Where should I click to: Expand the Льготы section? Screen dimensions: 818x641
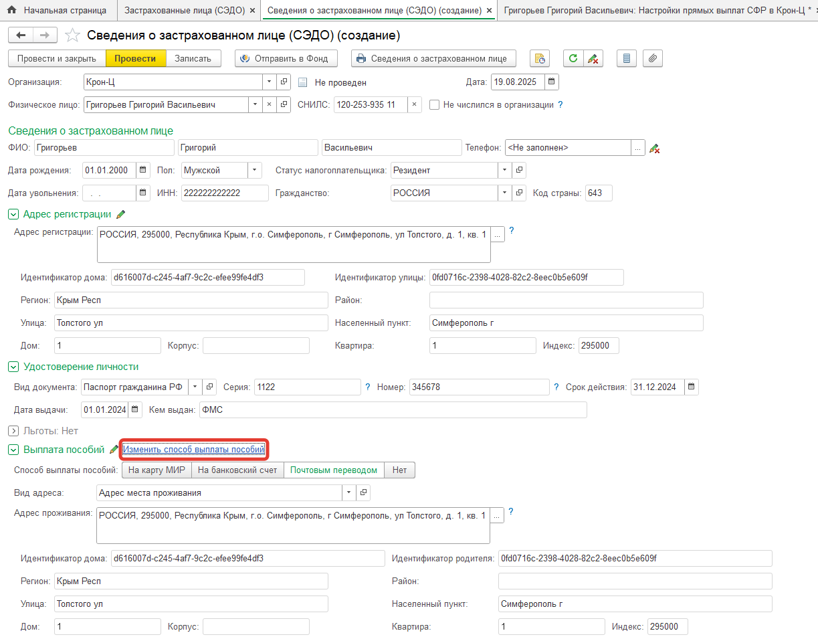click(x=13, y=431)
